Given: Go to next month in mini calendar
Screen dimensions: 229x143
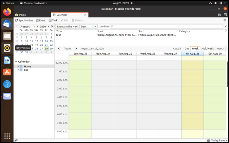Looking at the screenshot, I should tap(34, 26).
